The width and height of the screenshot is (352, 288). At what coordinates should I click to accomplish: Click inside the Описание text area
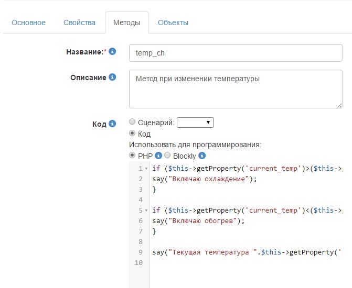point(235,89)
